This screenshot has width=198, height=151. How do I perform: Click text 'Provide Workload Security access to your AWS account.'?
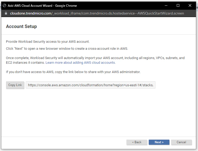tap(48, 42)
